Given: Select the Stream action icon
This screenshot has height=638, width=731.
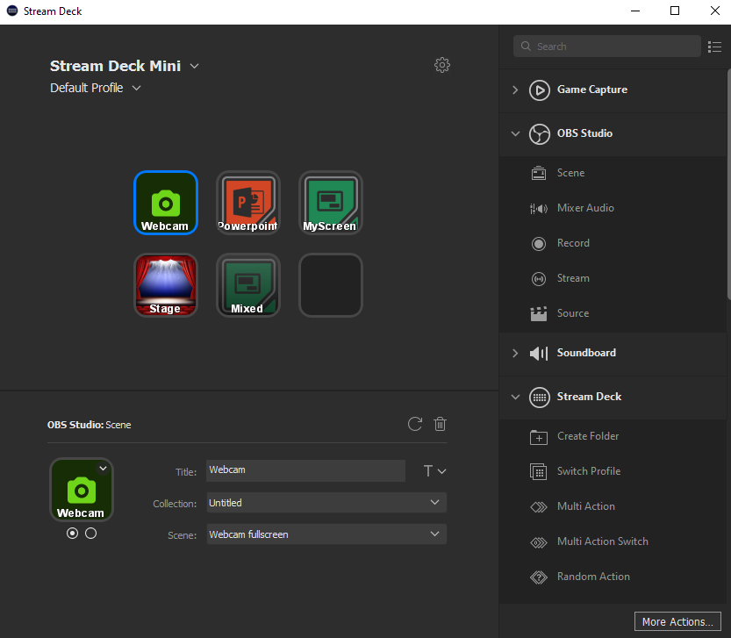Looking at the screenshot, I should click(x=539, y=279).
